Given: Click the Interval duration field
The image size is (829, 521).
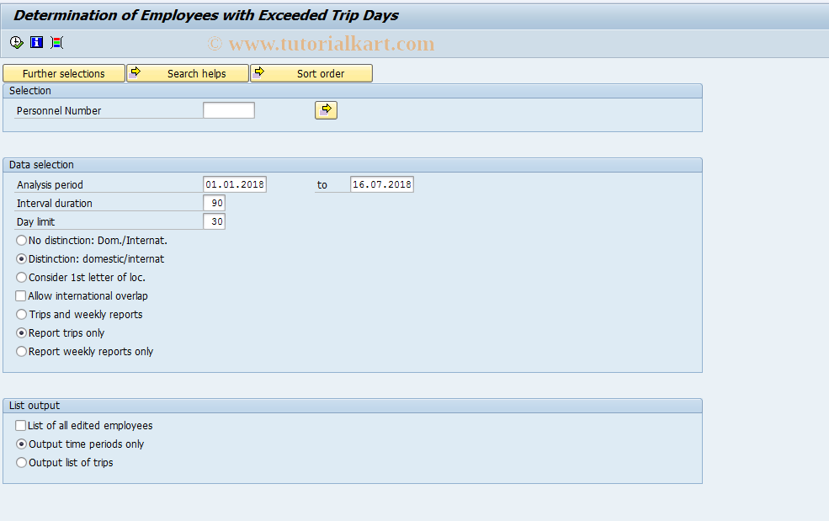Looking at the screenshot, I should click(214, 203).
